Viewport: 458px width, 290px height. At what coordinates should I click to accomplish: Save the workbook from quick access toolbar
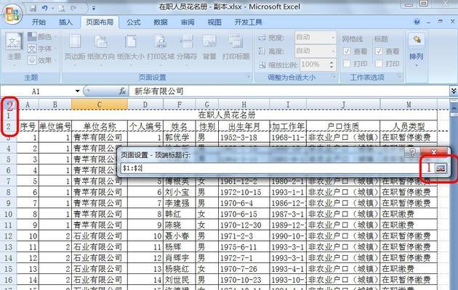33,9
